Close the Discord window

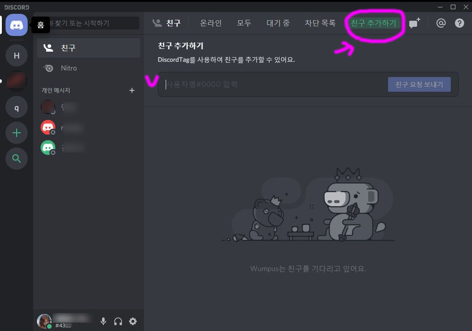(466, 7)
